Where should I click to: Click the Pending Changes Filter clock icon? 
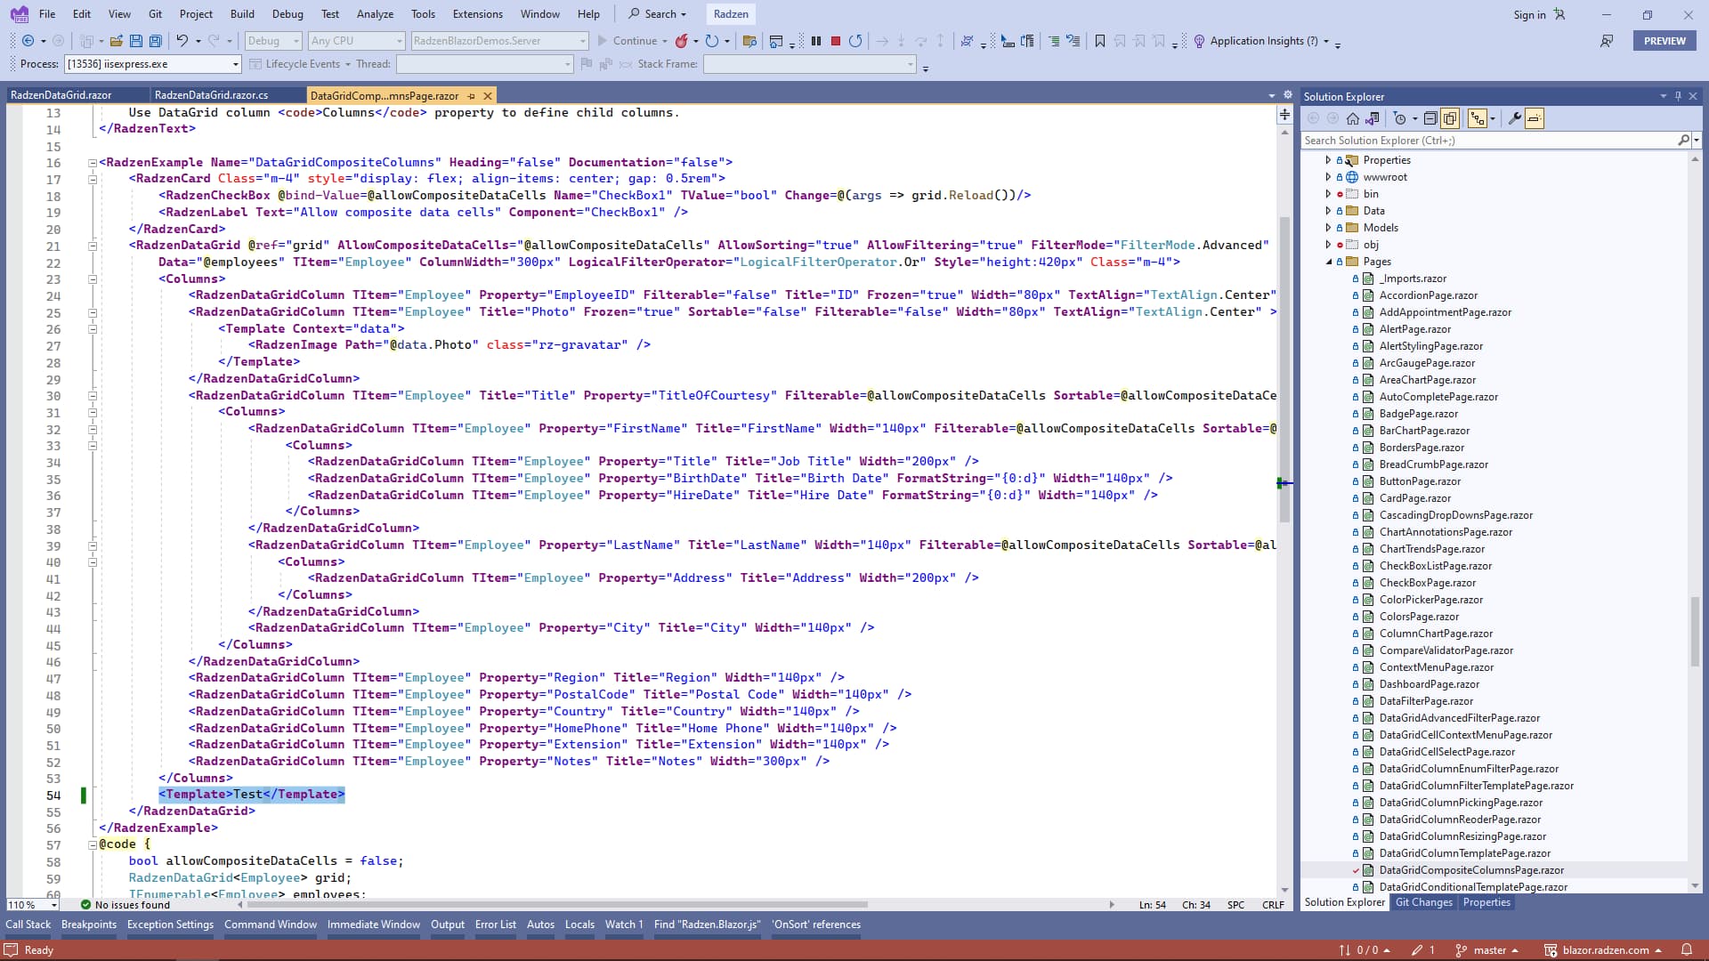(1400, 118)
